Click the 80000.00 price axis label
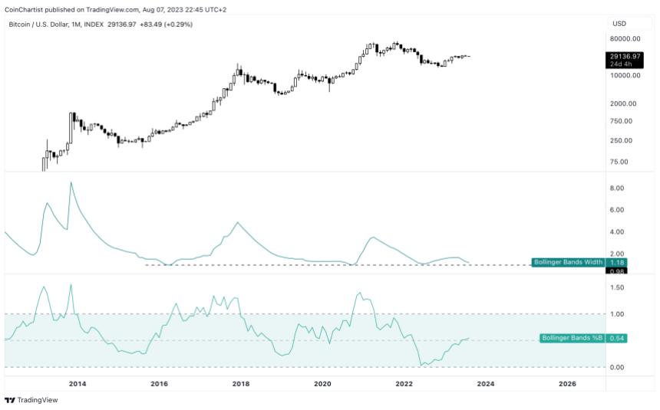This screenshot has height=410, width=660. click(624, 38)
